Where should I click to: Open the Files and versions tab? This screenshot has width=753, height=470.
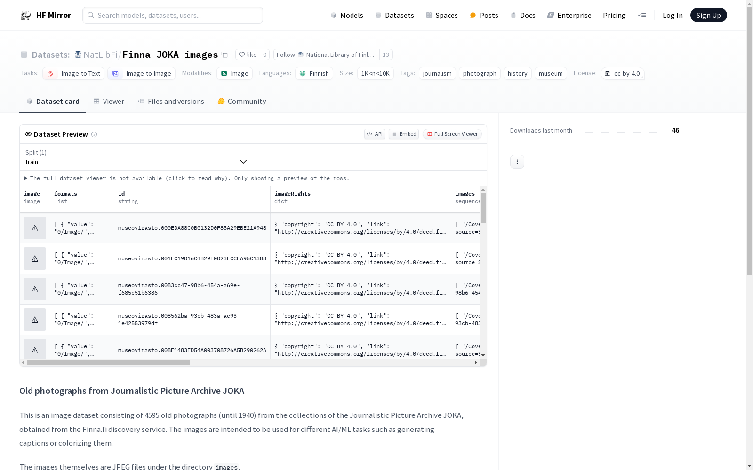pyautogui.click(x=171, y=101)
